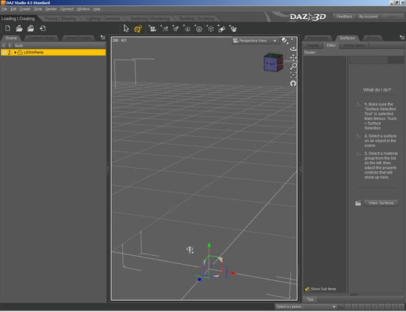Switch to Posing | Shaping activity tab
The image size is (406, 312).
(60, 19)
